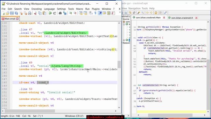211x119 pixels.
Task: Open jadx-gui Help menu
Action: click(152, 8)
